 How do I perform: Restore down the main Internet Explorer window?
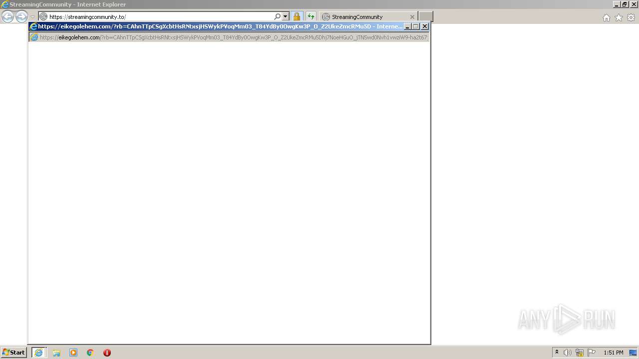(x=625, y=4)
